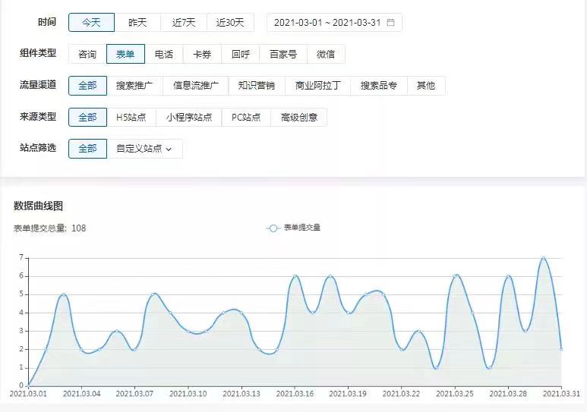Select 小程序站点 source type
The image size is (587, 412).
click(x=188, y=117)
